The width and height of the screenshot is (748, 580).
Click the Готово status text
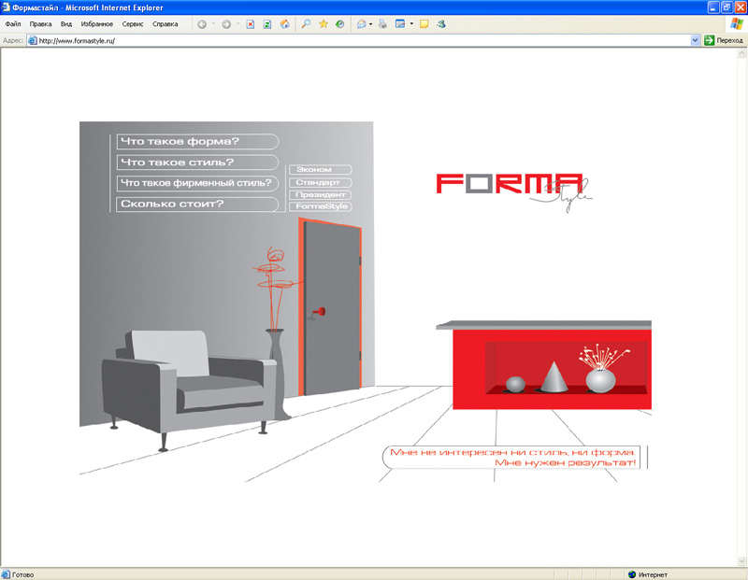[22, 574]
